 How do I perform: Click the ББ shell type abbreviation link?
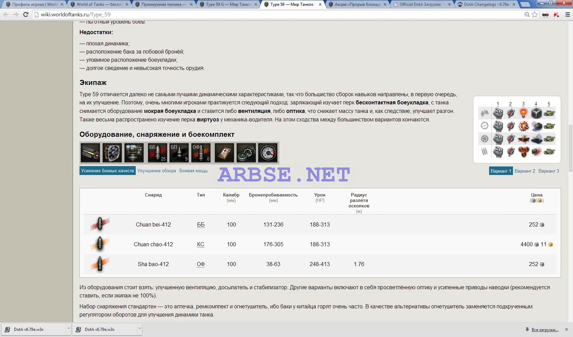pyautogui.click(x=201, y=224)
